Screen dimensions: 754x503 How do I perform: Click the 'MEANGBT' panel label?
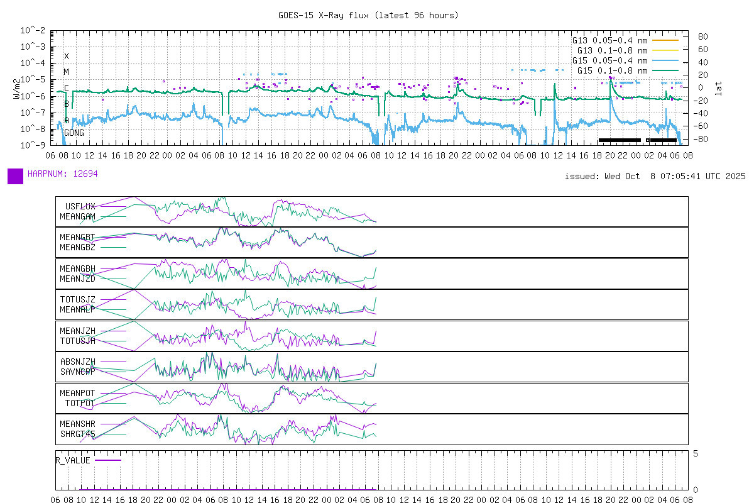pos(78,238)
